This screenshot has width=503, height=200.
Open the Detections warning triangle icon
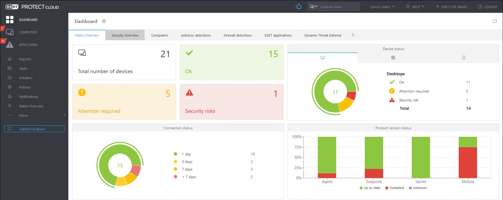coord(10,45)
